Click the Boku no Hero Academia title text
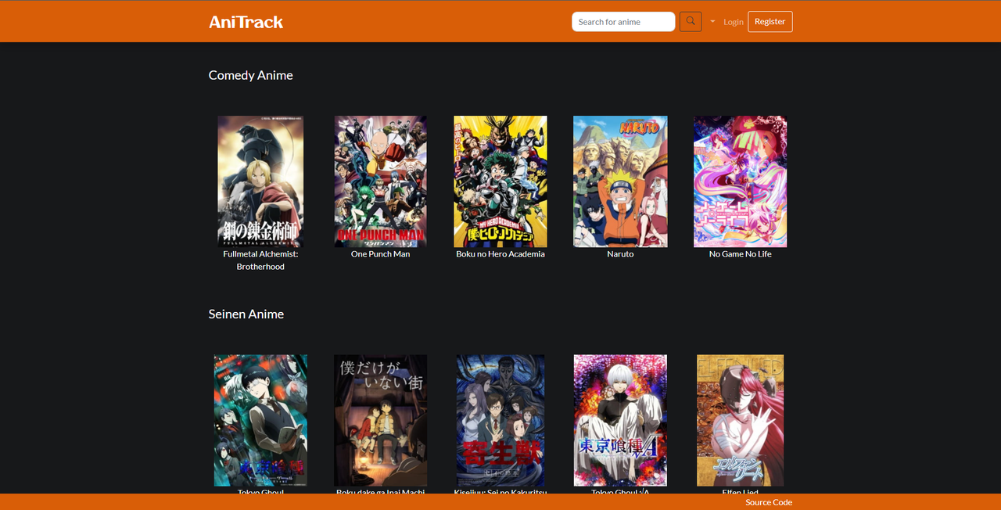This screenshot has height=510, width=1001. coord(500,254)
